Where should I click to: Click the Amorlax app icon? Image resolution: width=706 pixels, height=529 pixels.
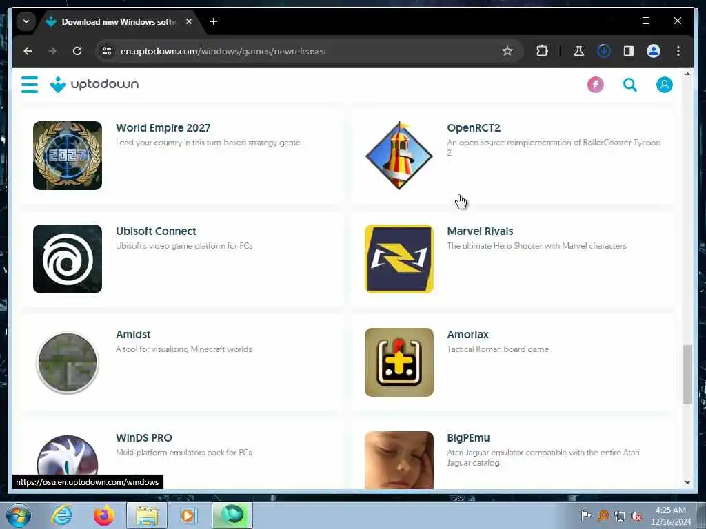[x=399, y=362]
